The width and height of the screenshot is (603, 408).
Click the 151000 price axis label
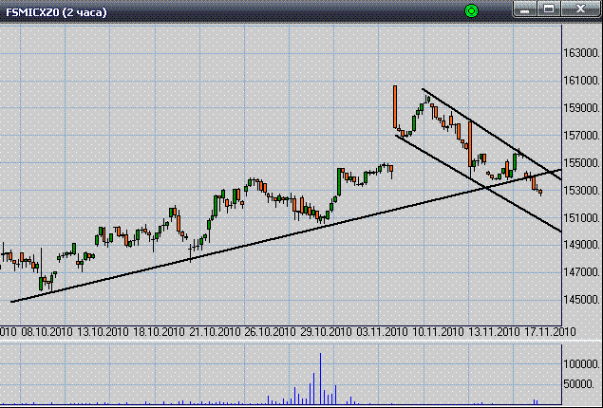pyautogui.click(x=581, y=218)
